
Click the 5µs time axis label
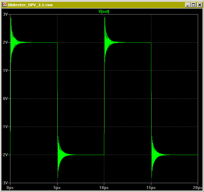[x=57, y=188]
